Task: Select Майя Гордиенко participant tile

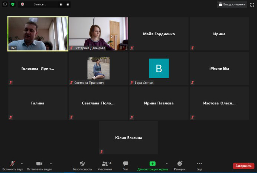Action: click(x=159, y=34)
